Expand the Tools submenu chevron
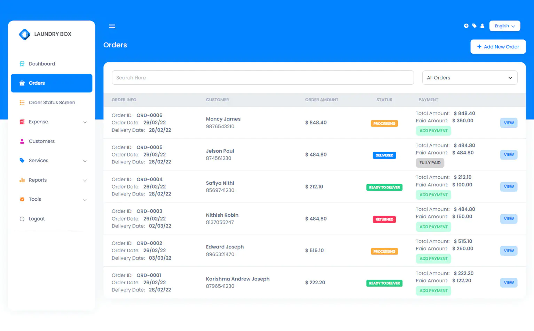 point(85,200)
